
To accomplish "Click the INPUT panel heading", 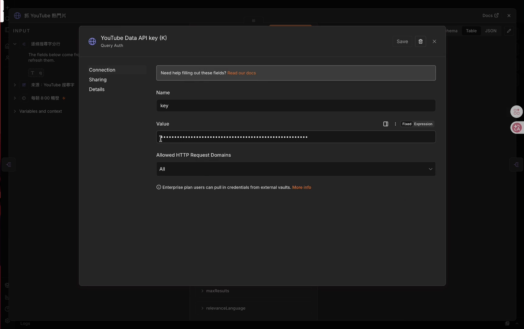I will coord(22,31).
